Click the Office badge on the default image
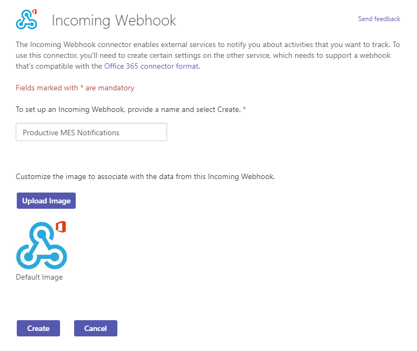The width and height of the screenshot is (417, 351). pos(61,227)
